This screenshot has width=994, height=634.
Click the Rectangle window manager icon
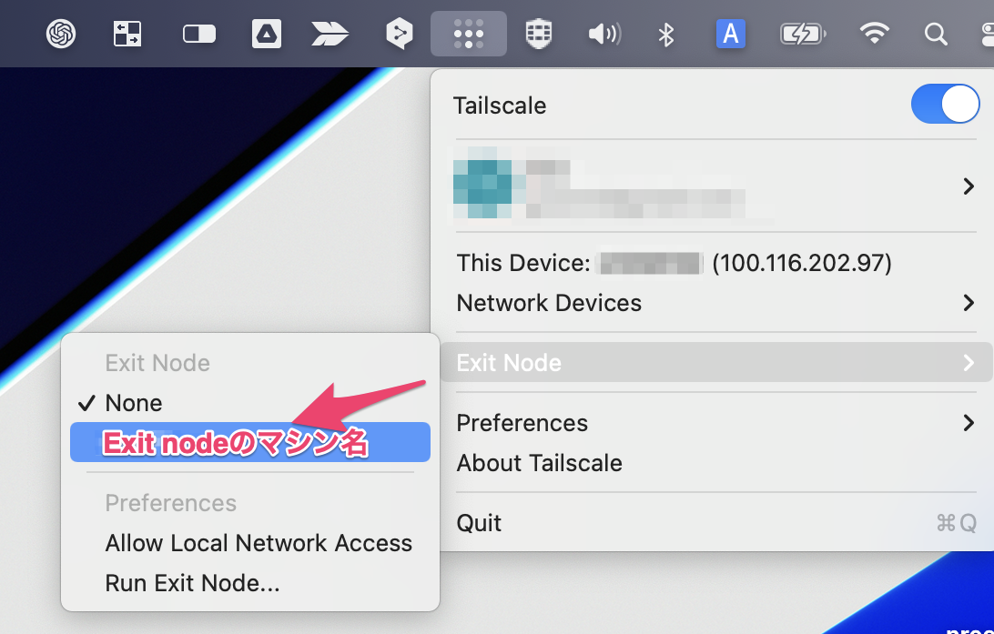(127, 34)
